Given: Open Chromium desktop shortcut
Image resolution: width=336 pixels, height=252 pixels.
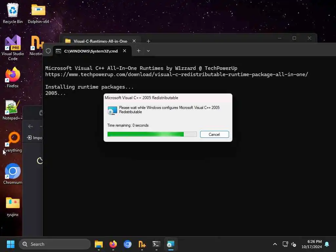Looking at the screenshot, I should point(13,174).
